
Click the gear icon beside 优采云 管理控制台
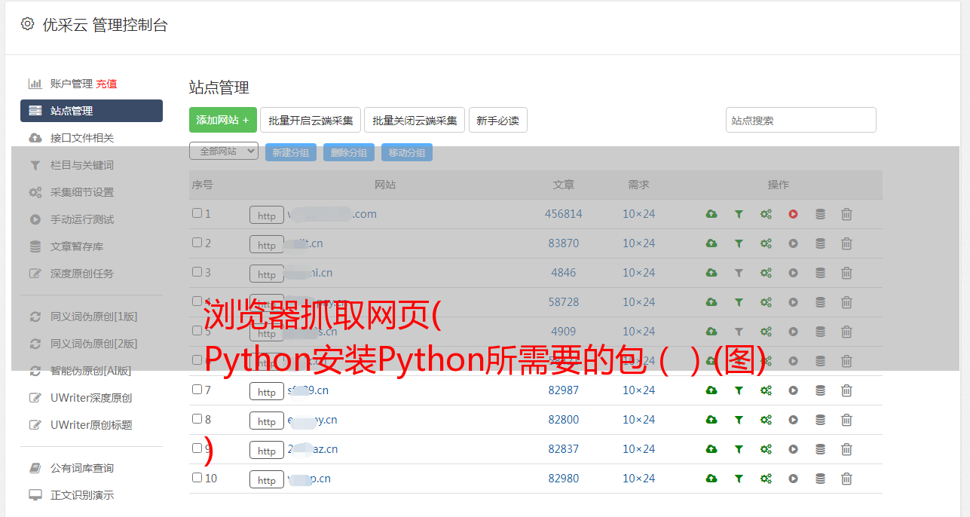27,24
